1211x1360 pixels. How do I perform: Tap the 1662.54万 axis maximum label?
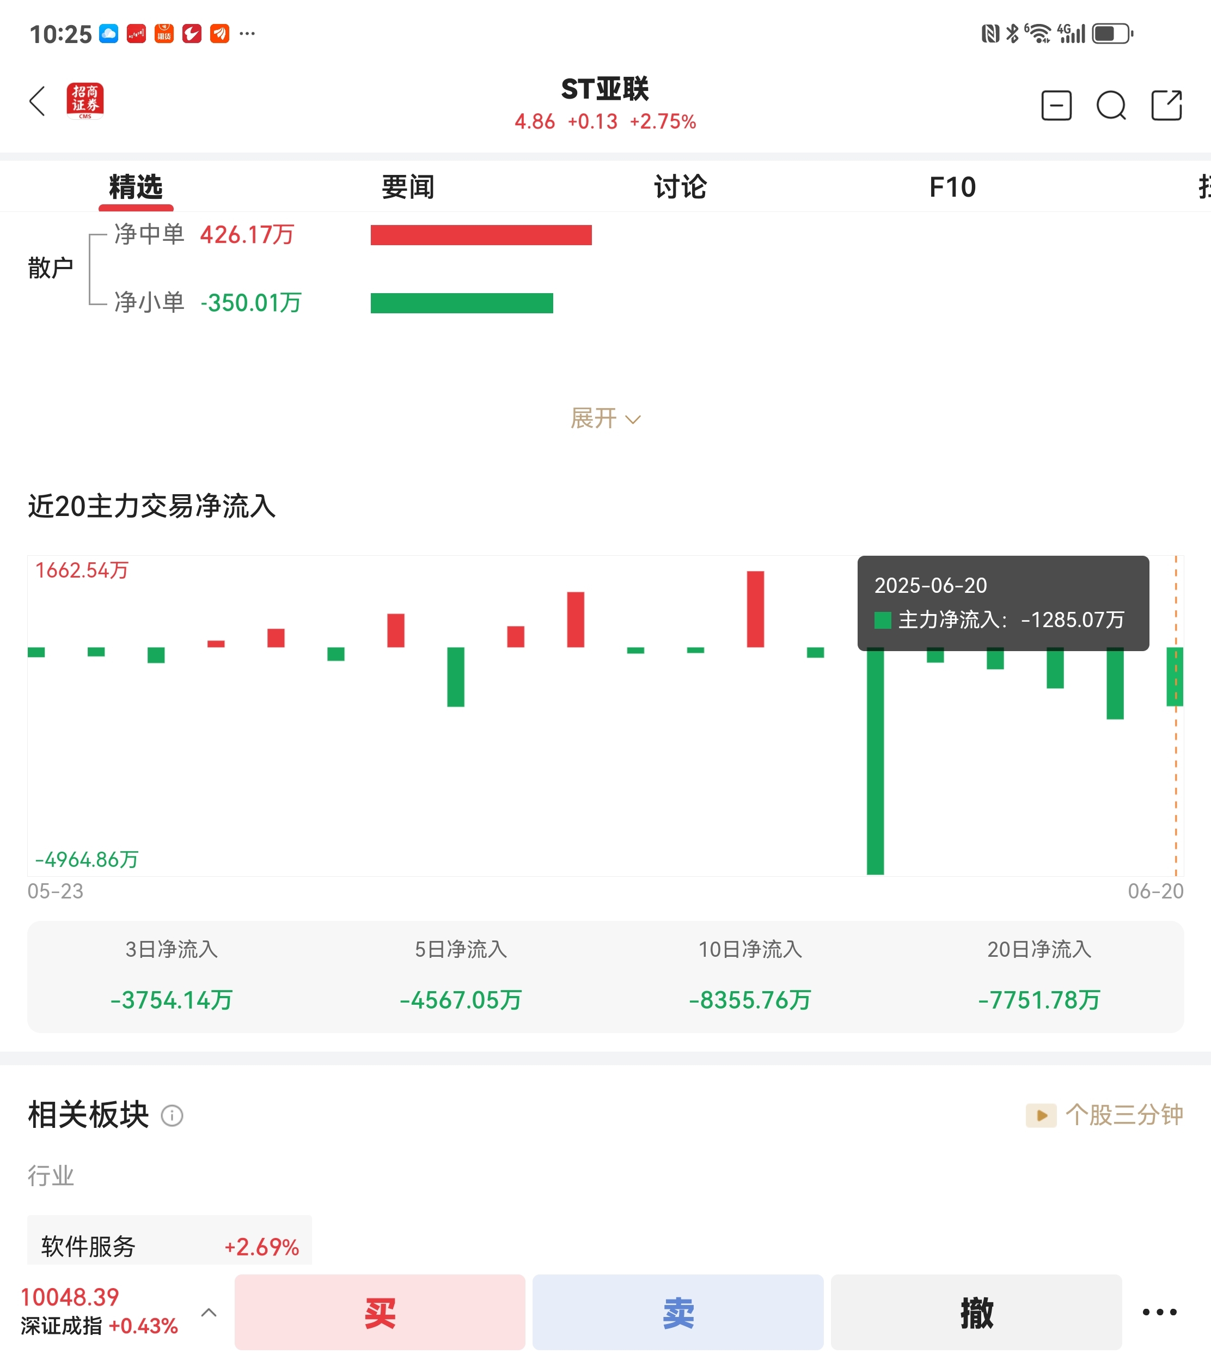point(81,570)
